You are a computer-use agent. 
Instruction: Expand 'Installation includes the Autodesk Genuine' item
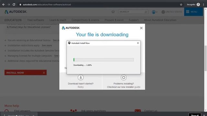5,51
